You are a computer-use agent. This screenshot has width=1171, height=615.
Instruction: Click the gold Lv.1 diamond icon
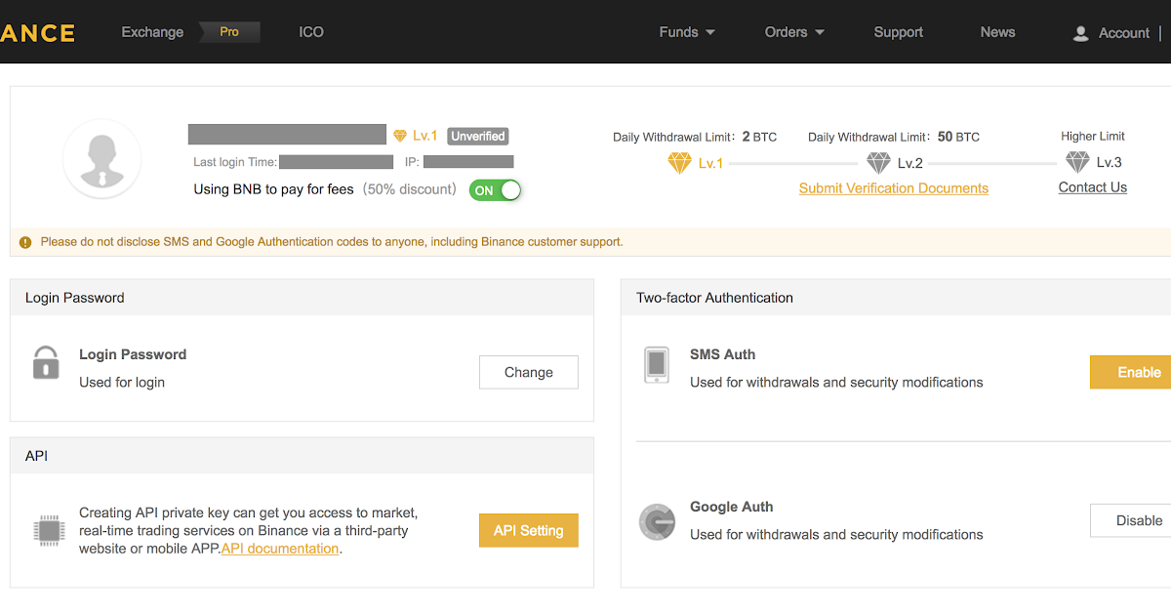(679, 163)
